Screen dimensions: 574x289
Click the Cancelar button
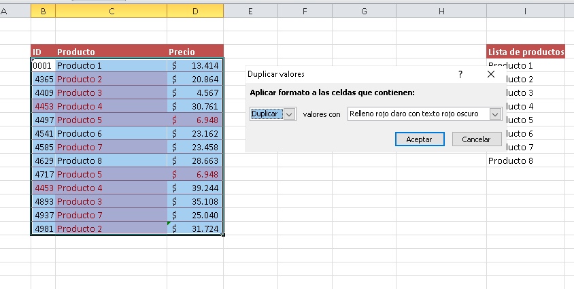click(476, 139)
